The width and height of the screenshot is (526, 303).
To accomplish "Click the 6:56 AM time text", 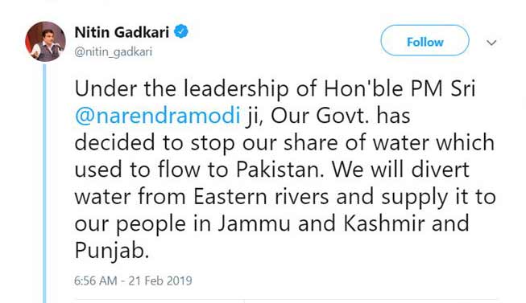I will click(x=96, y=280).
